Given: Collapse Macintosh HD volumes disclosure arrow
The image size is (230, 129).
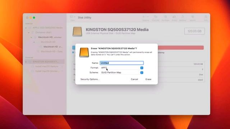Looking at the screenshot, I should point(31,37).
